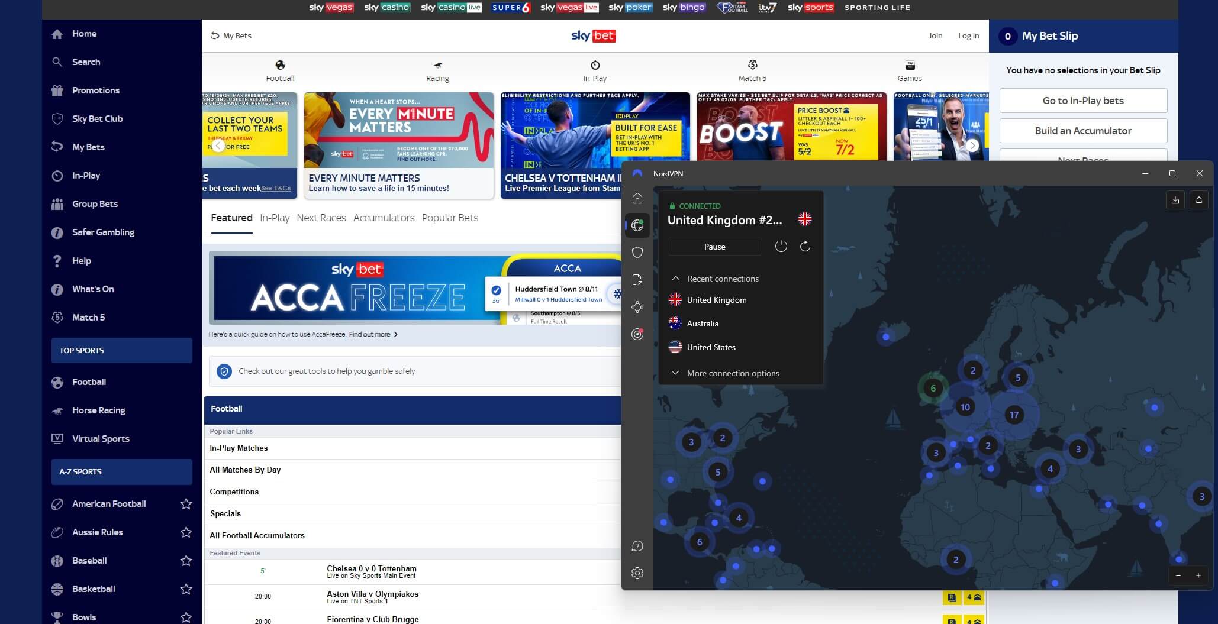
Task: Click Build an Accumulator button
Action: click(1083, 131)
